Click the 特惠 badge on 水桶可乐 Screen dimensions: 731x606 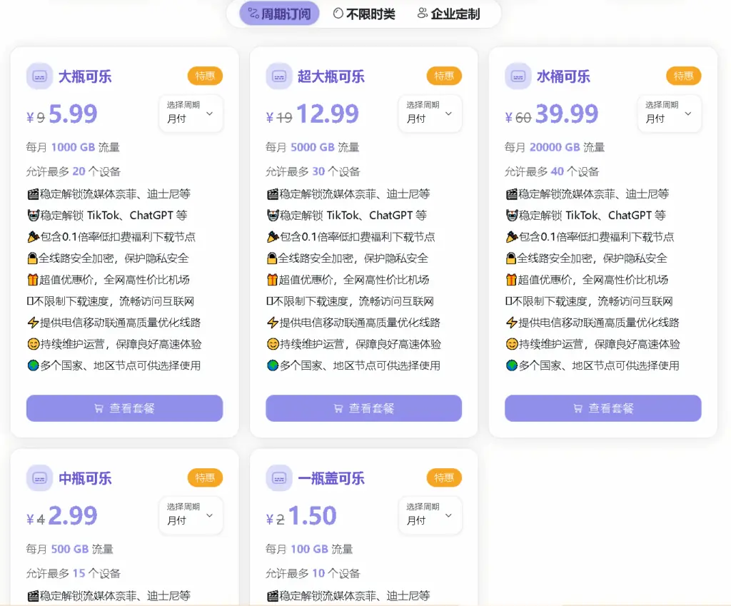point(683,76)
